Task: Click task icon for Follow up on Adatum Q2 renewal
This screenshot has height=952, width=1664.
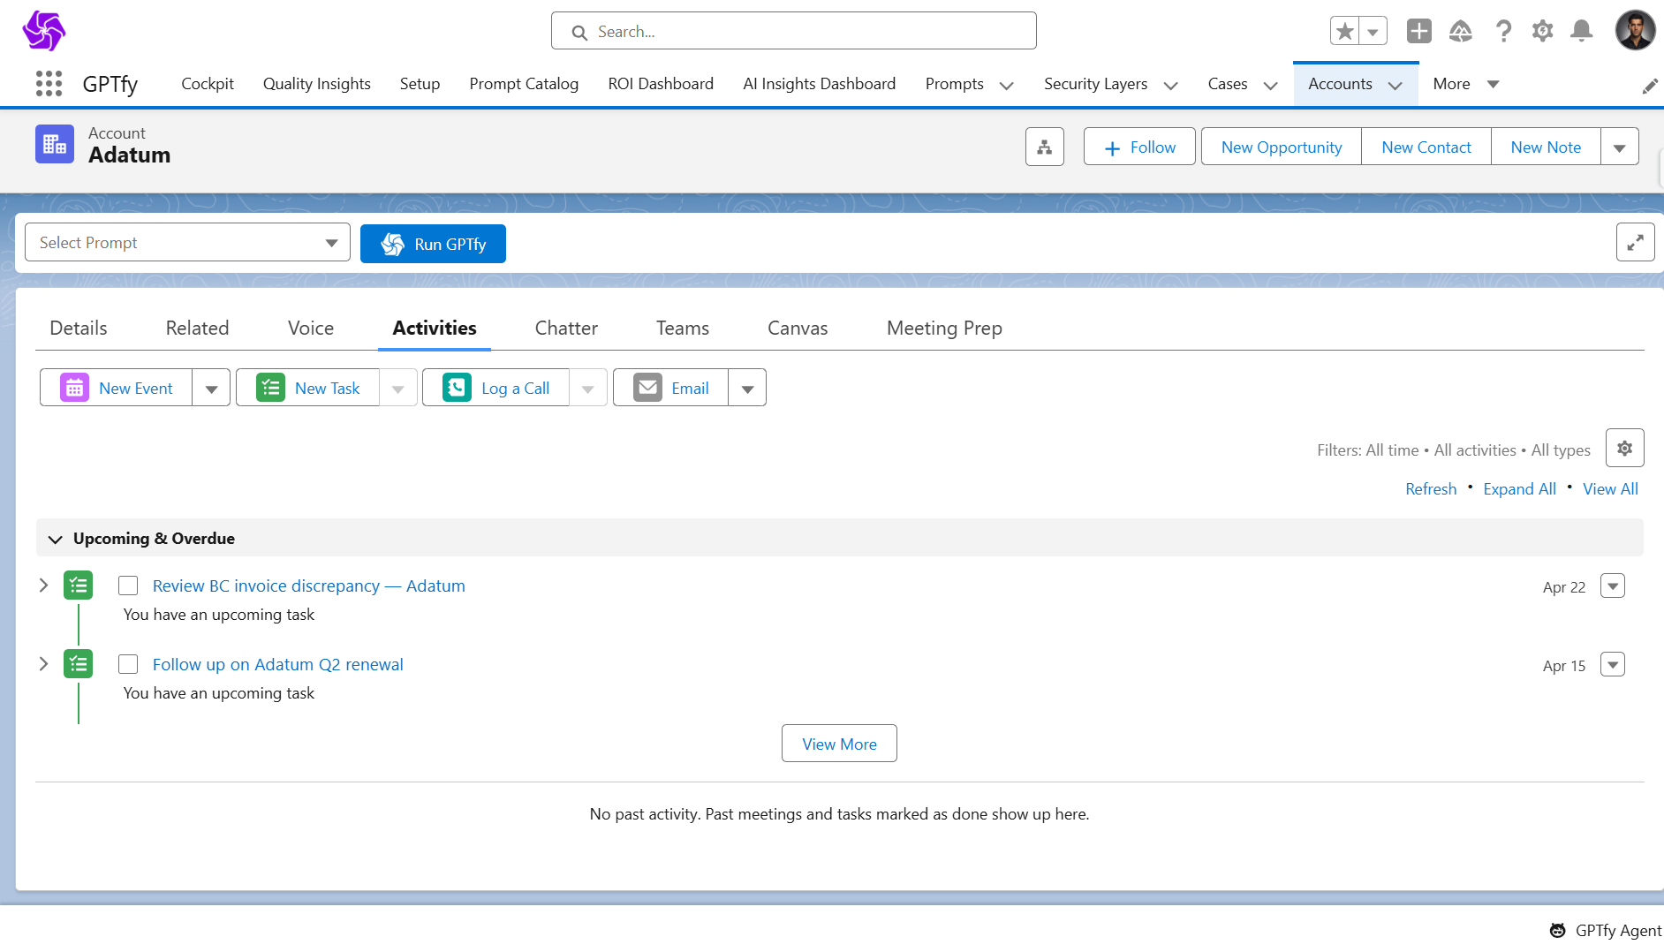Action: point(79,663)
